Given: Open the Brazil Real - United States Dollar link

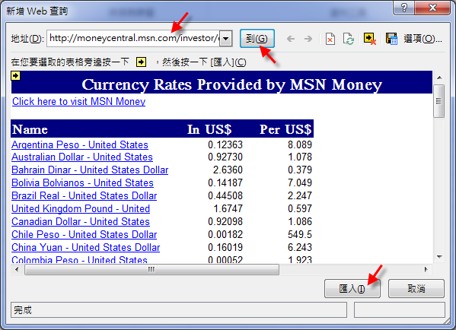Looking at the screenshot, I should [85, 195].
